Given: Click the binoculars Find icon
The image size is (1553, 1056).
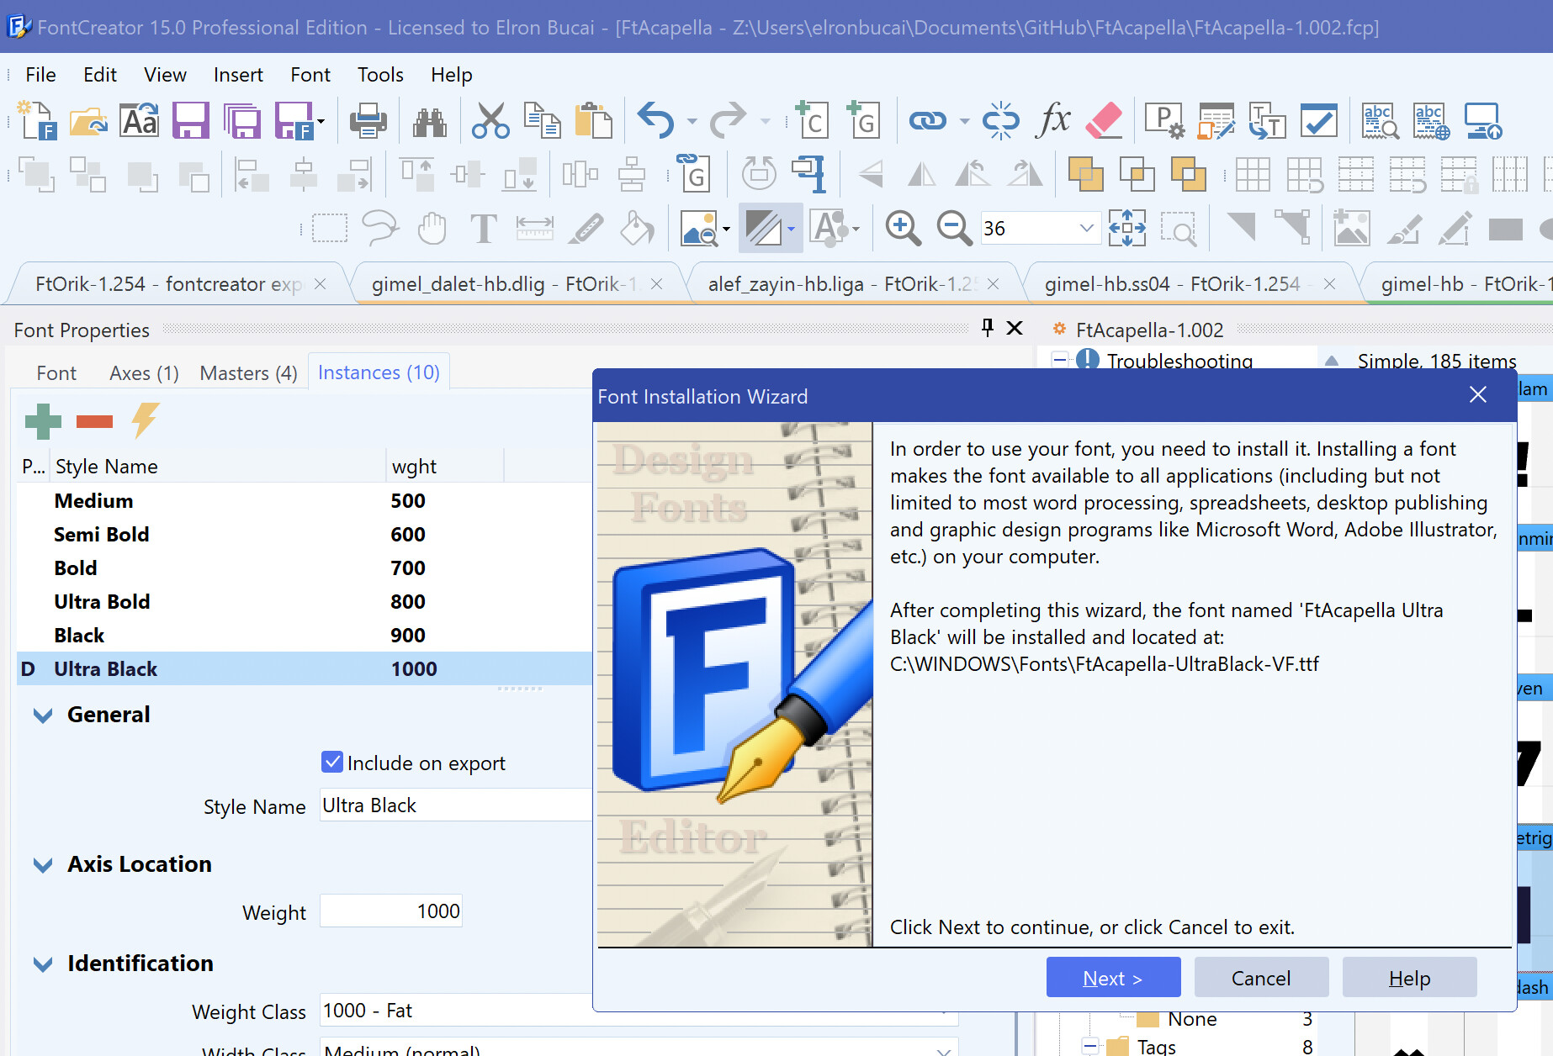Looking at the screenshot, I should click(429, 121).
